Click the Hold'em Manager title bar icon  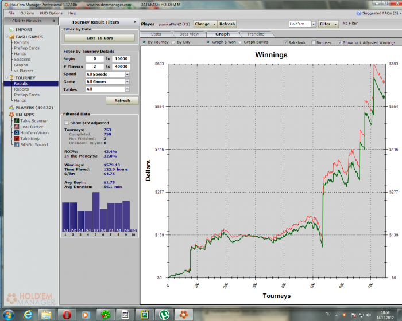click(6, 5)
